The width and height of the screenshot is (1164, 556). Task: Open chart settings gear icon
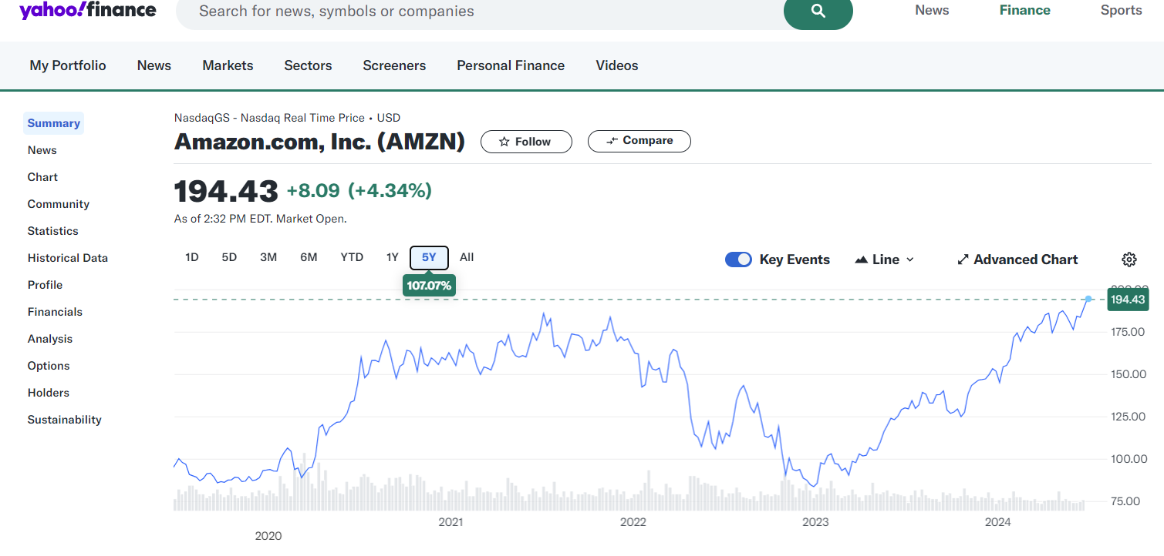point(1129,260)
